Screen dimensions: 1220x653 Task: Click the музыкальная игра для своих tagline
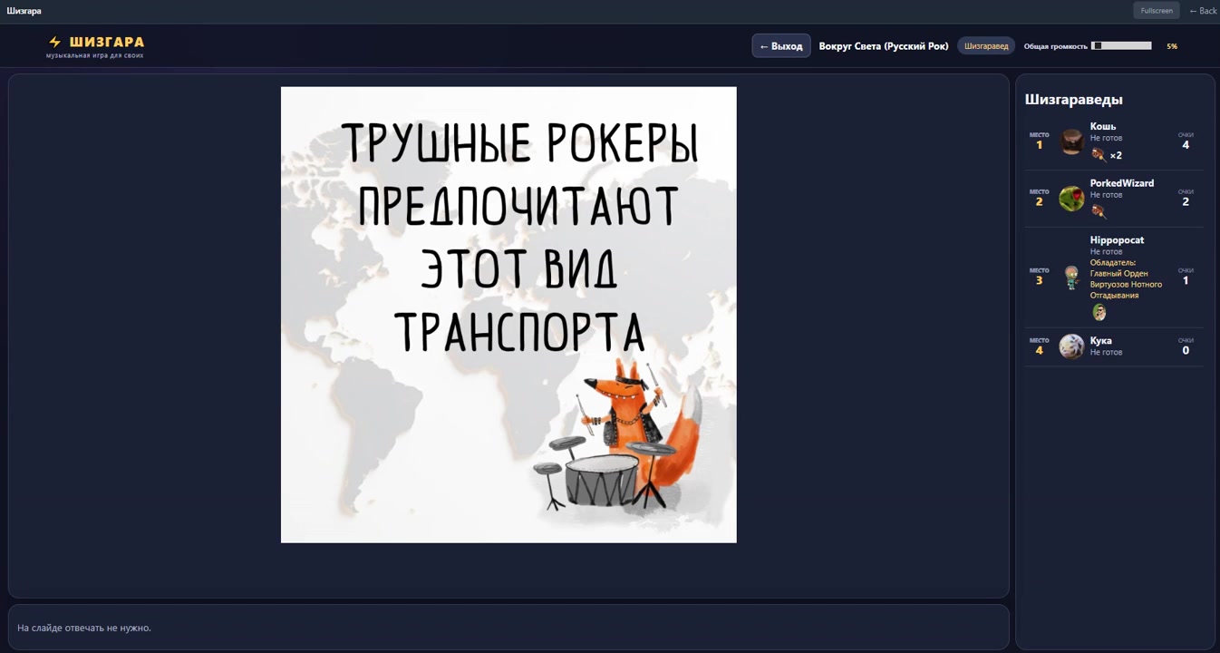point(94,55)
